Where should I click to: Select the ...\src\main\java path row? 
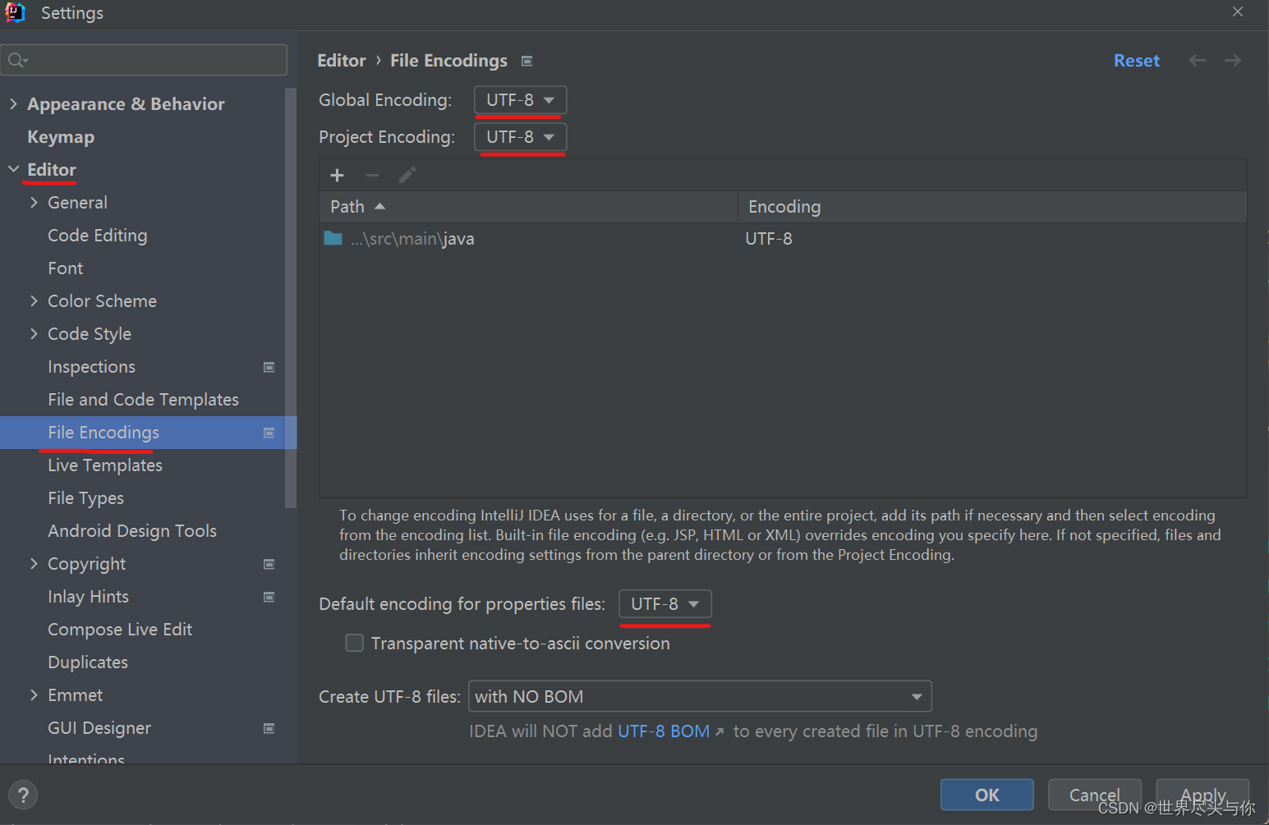coord(783,239)
